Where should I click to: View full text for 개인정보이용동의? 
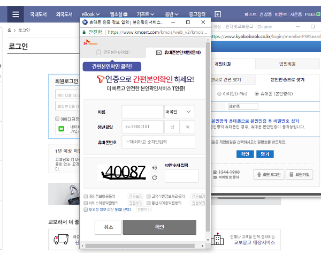(135, 196)
